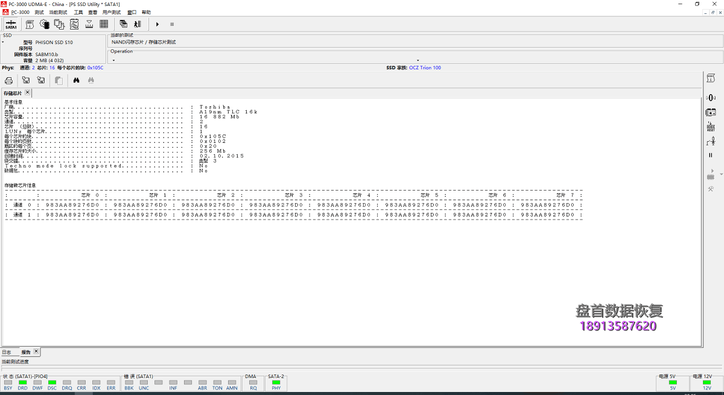Select the 存储芯片 tab
Viewport: 724px width, 395px height.
[x=13, y=93]
